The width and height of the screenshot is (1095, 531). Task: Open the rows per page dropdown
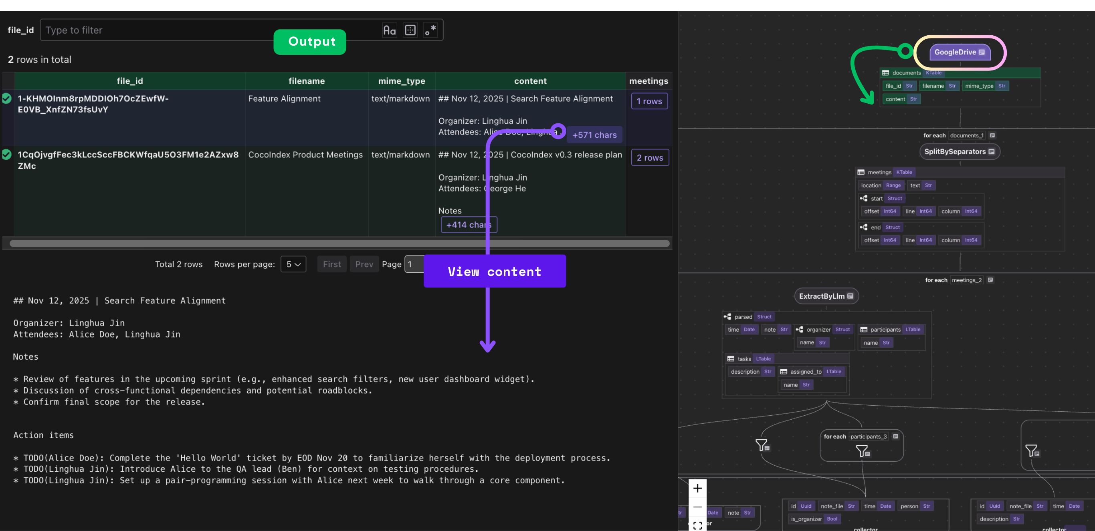[293, 264]
